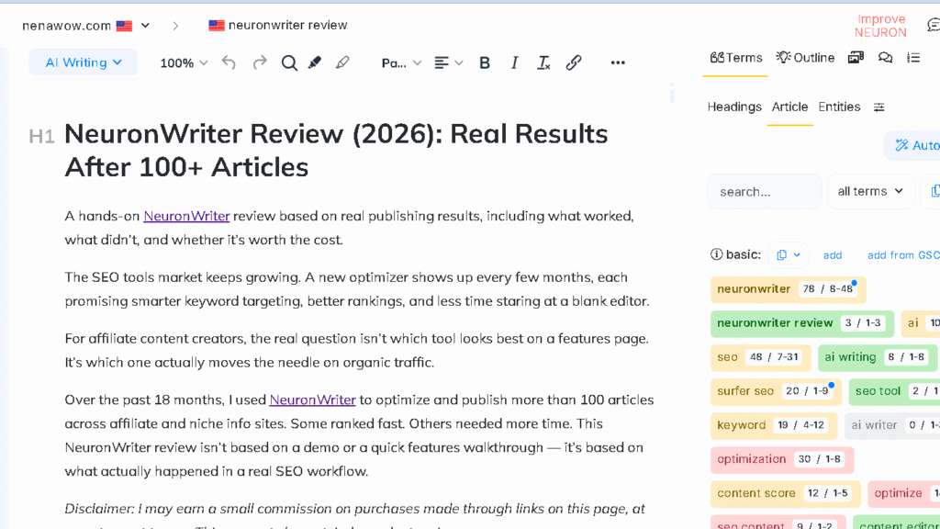Select the surfer seo term chip
The image size is (940, 529).
(x=776, y=391)
